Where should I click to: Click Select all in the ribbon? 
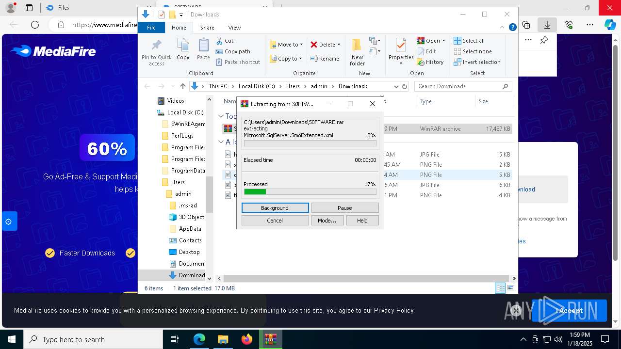(469, 41)
